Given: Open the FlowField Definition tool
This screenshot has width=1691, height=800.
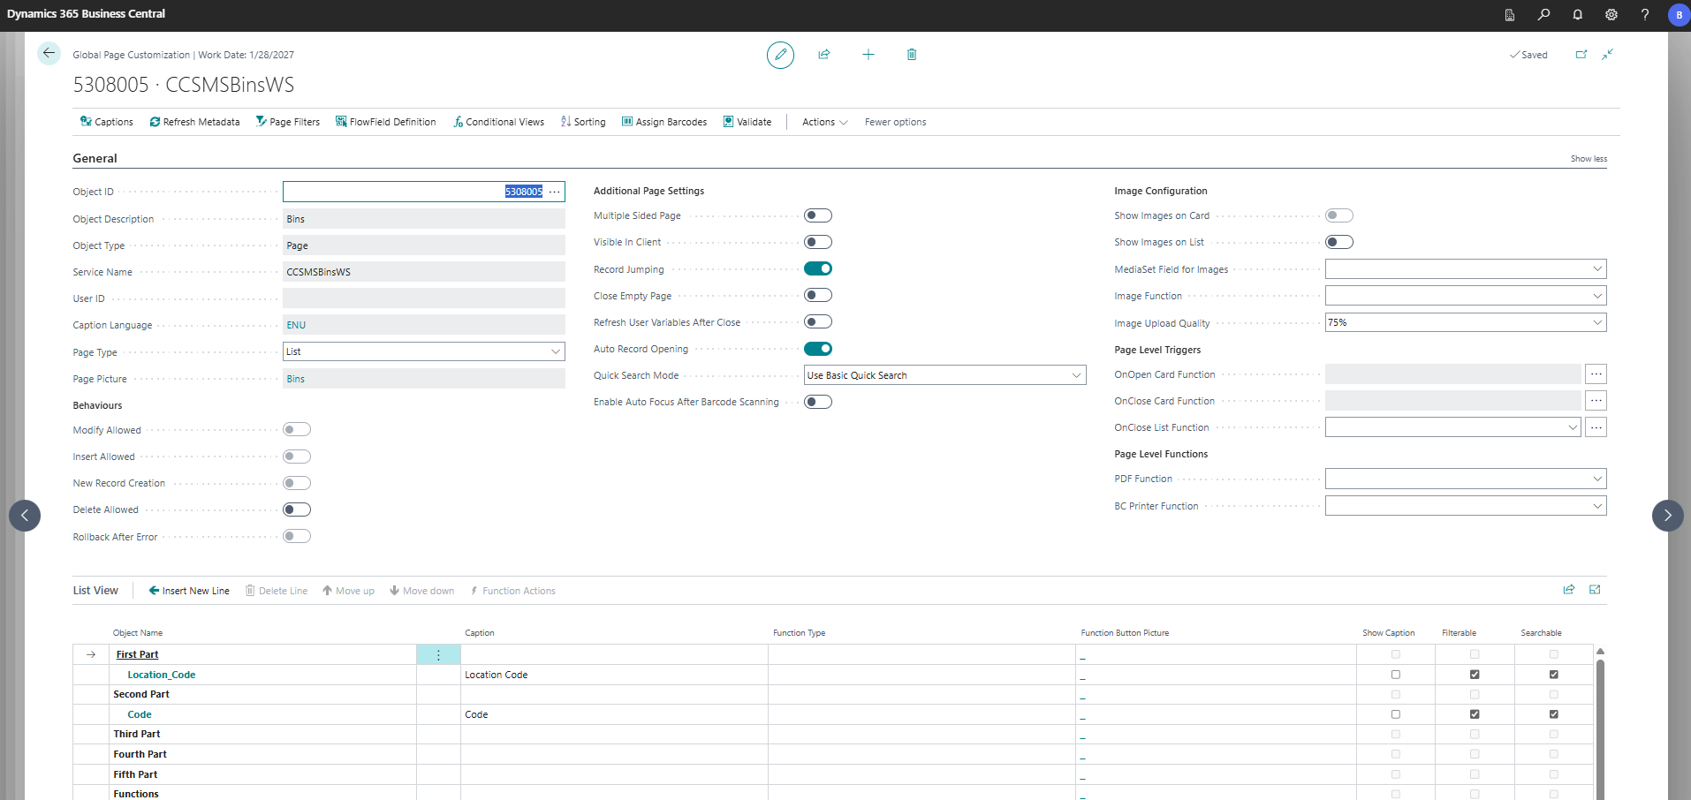Looking at the screenshot, I should pos(386,122).
